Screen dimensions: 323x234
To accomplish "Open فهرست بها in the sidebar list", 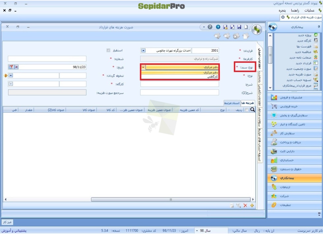I will pos(304,47).
